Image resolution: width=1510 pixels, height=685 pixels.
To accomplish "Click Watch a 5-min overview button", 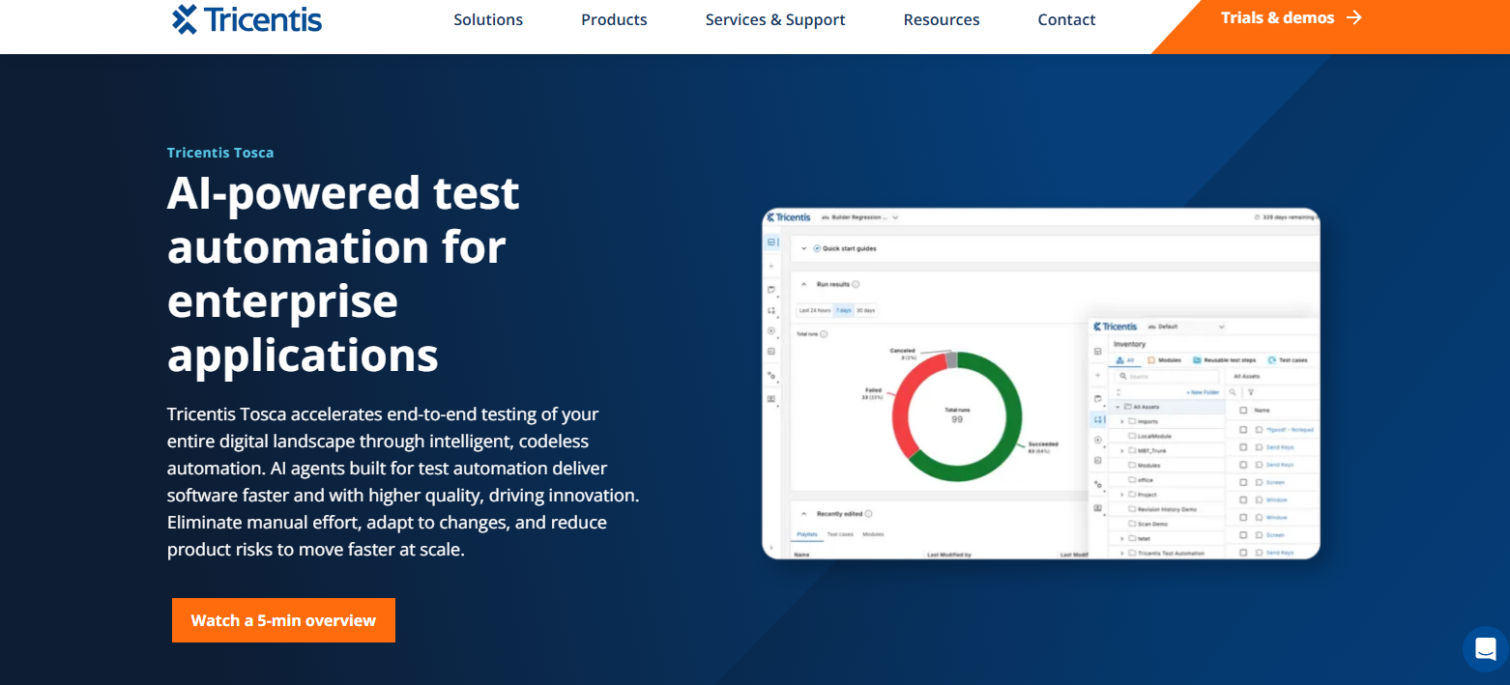I will click(x=283, y=620).
